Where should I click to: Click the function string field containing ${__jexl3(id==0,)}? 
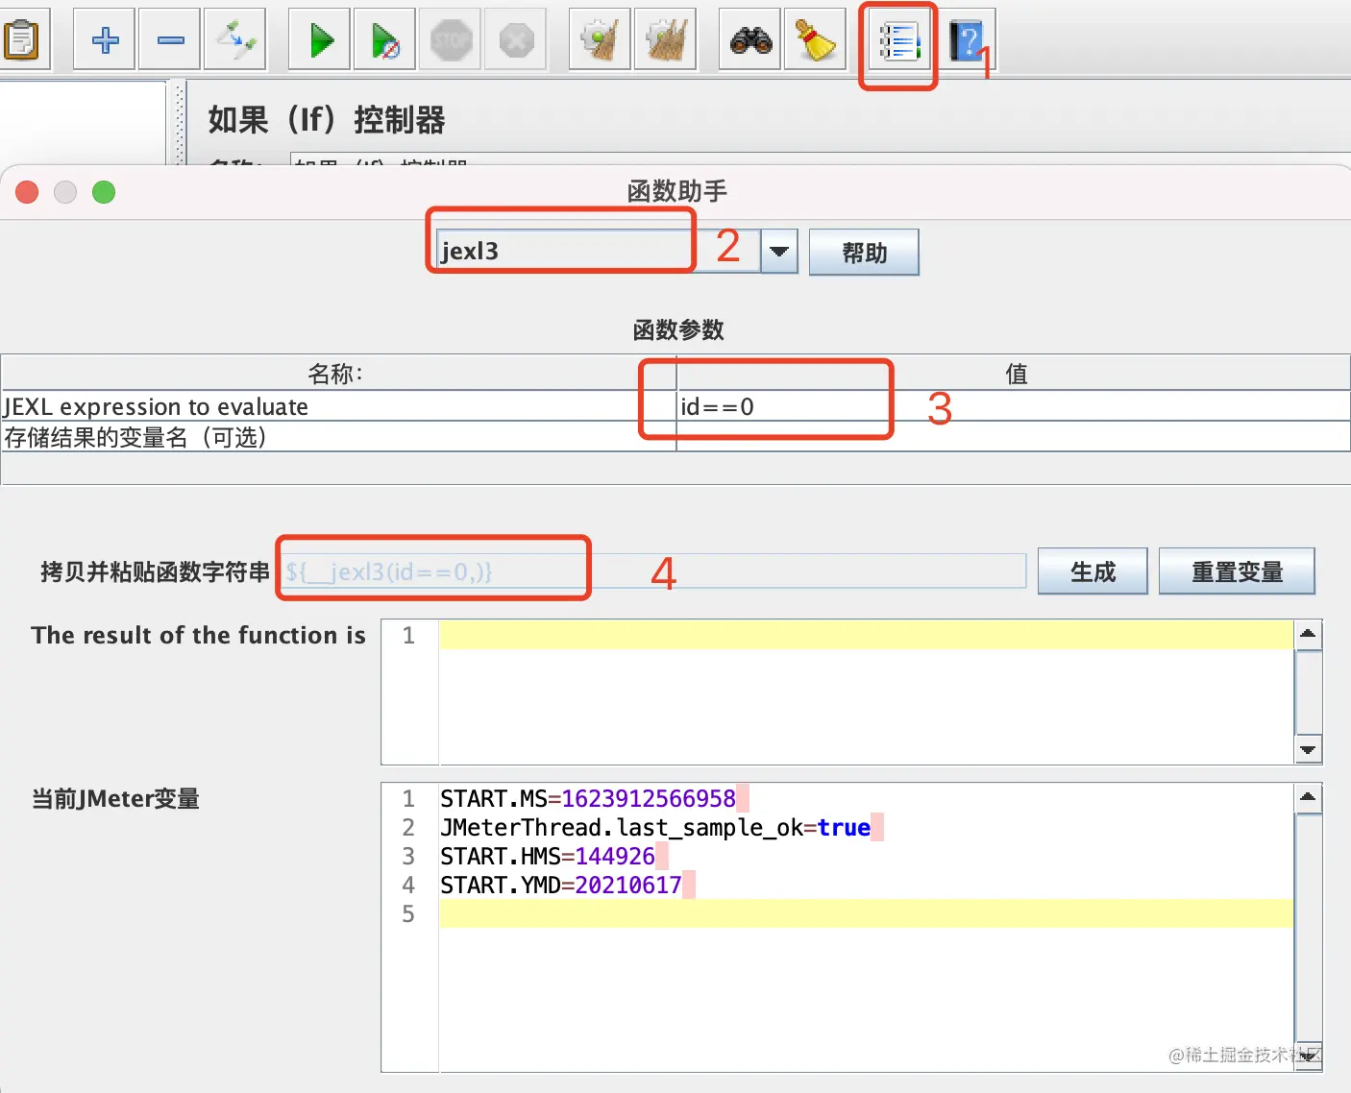[653, 571]
